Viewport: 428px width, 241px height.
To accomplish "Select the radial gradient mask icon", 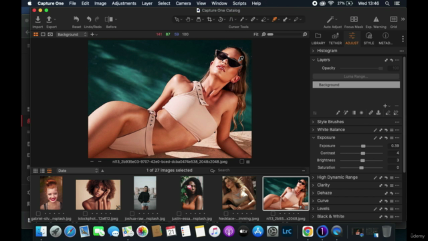I will point(361,113).
